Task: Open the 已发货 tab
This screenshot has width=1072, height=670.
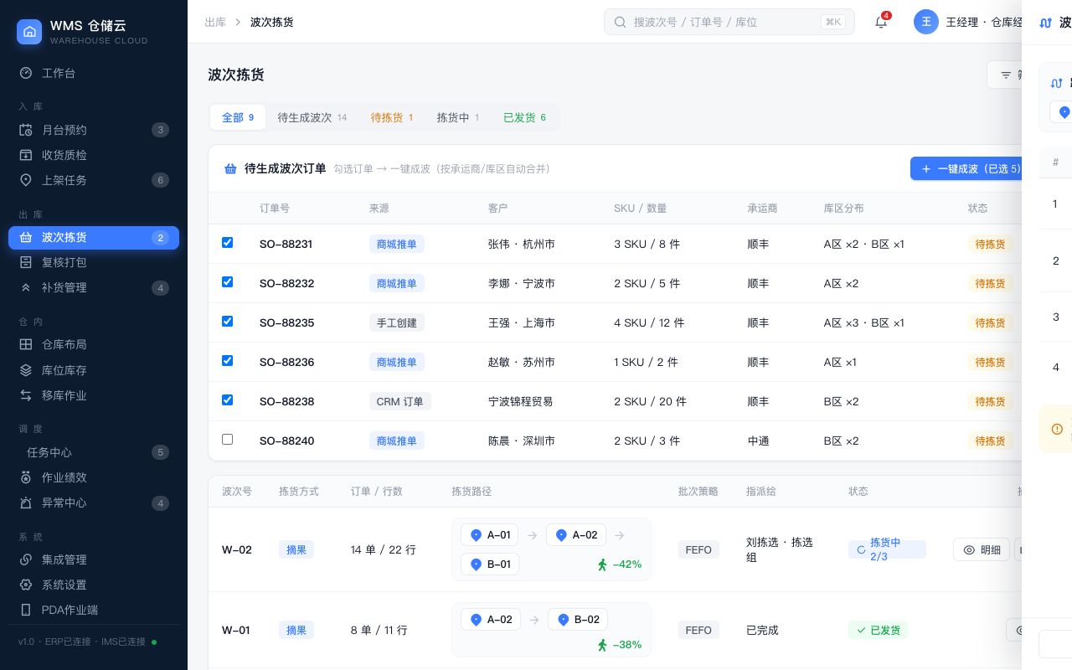Action: 524,117
